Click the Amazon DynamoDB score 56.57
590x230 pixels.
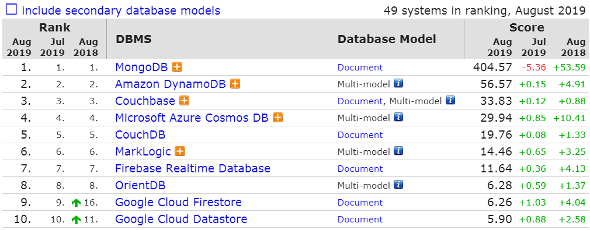click(497, 84)
